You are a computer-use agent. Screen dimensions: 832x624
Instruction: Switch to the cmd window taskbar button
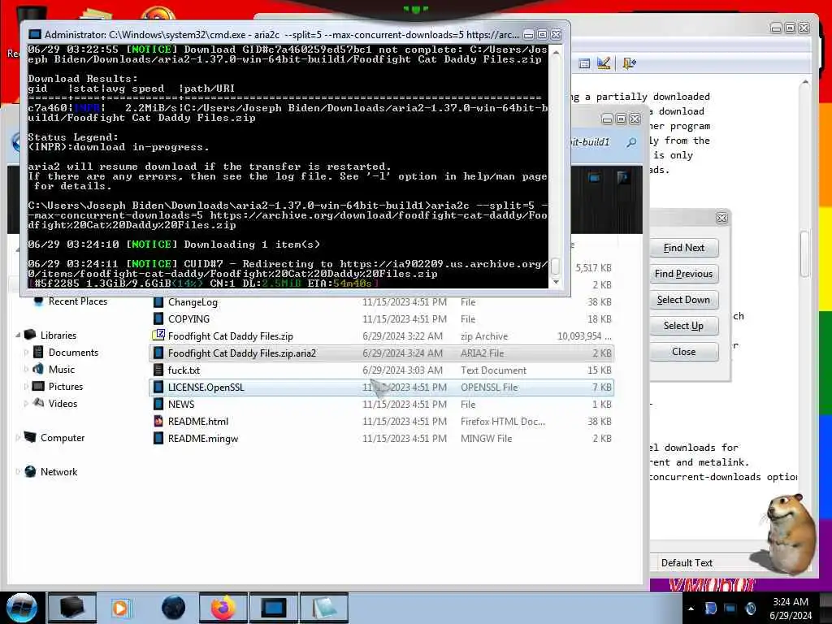coord(274,608)
